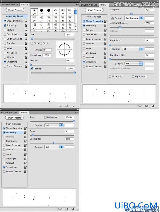Viewport: 160px width, 212px height.
Task: Click the lock icon beside Color Dynamics in top-right panel
Action: [105, 39]
